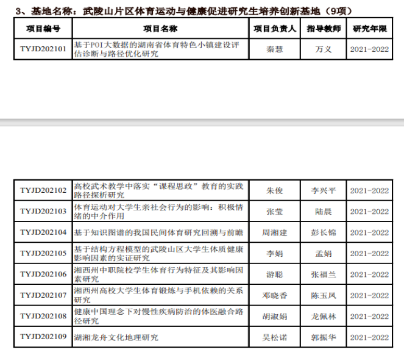The image size is (404, 355).
Task: Select project number TYJD202101
Action: (x=43, y=49)
